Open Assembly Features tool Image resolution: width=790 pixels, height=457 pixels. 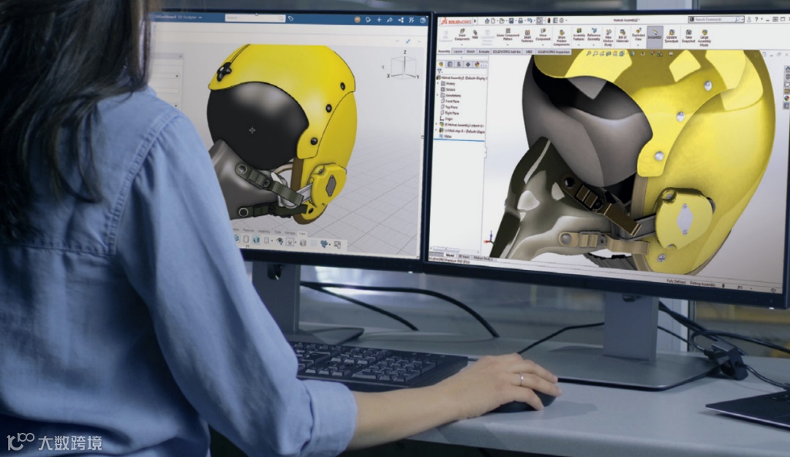(x=579, y=35)
